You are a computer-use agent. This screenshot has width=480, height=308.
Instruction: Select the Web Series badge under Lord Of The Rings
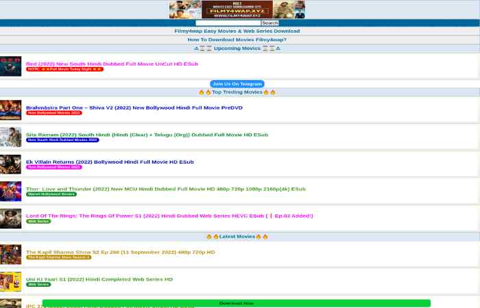point(38,221)
